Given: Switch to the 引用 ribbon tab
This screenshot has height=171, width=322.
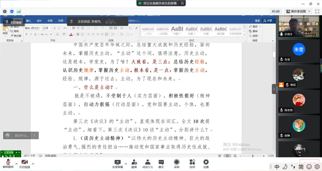Looking at the screenshot, I should 61,21.
